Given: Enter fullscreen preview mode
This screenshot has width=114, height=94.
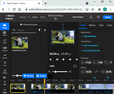Looking at the screenshot, I should 75,66.
